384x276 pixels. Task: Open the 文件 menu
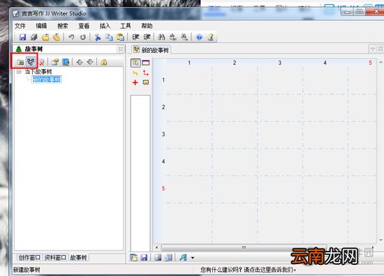pos(20,26)
